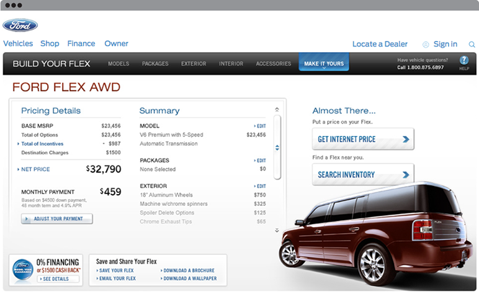Switch to the Exterior tab
This screenshot has height=294, width=479.
point(194,64)
